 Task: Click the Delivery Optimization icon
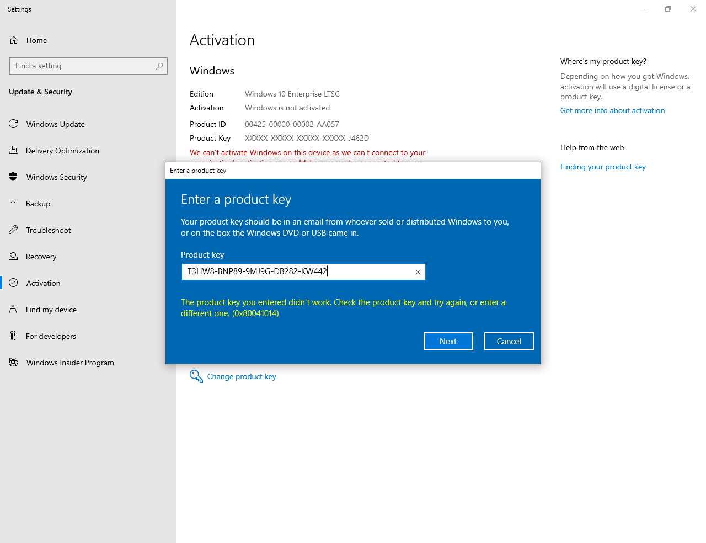coord(14,151)
